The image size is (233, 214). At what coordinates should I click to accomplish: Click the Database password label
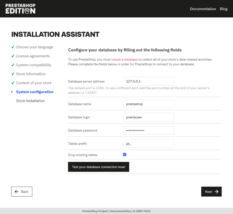pos(83,131)
